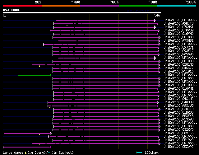This screenshot has height=155, width=199.
Task: Select the UniRef100_C8VTC6 label
Action: 178,133
